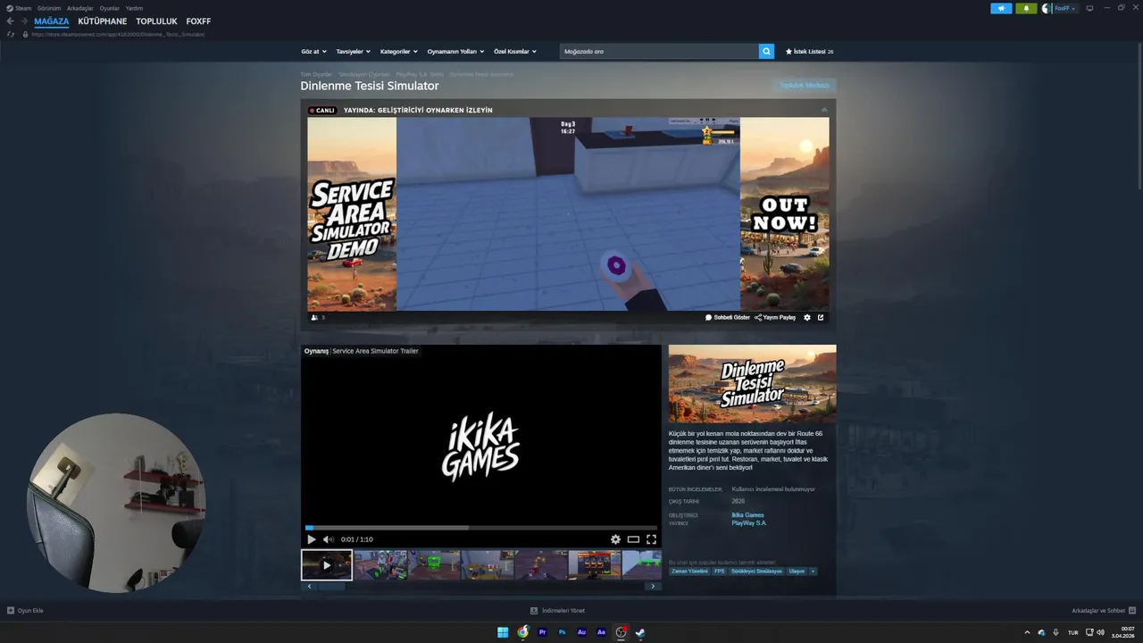
Task: Click the Zaman Yönetimi tag
Action: click(689, 571)
